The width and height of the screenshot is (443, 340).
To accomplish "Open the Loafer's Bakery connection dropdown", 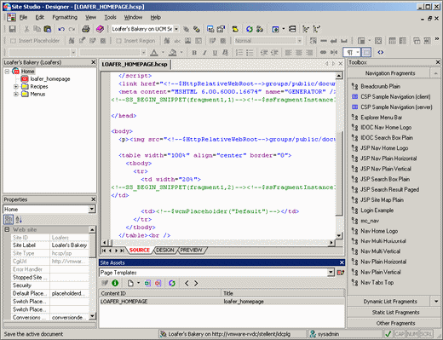I will point(176,29).
